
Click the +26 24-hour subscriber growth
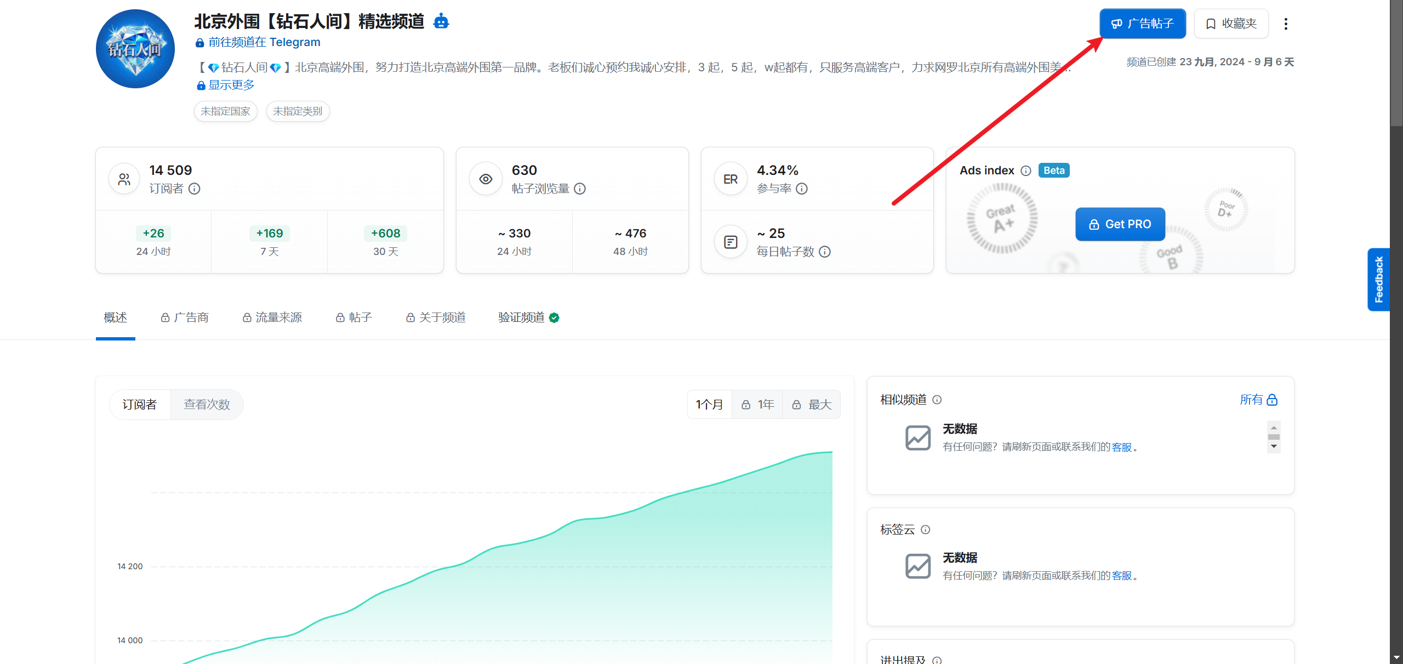point(153,234)
